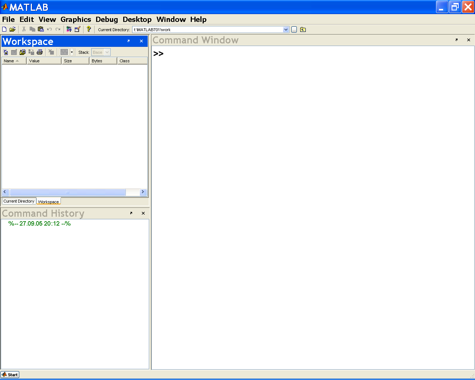Viewport: 475px width, 380px height.
Task: Open the plot type dropdown arrow
Action: [72, 52]
